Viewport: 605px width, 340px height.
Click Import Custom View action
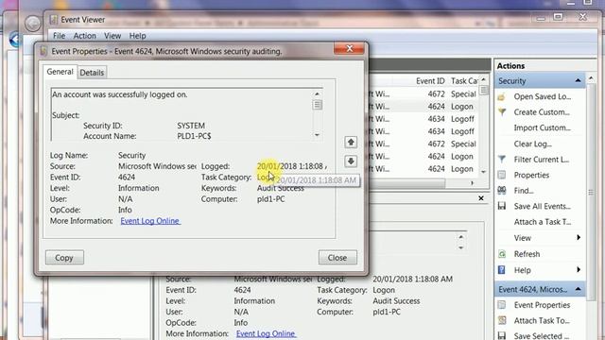click(542, 128)
